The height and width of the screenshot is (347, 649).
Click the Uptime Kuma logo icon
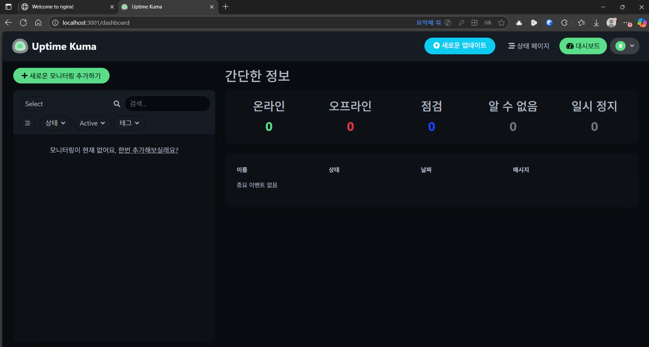tap(20, 46)
